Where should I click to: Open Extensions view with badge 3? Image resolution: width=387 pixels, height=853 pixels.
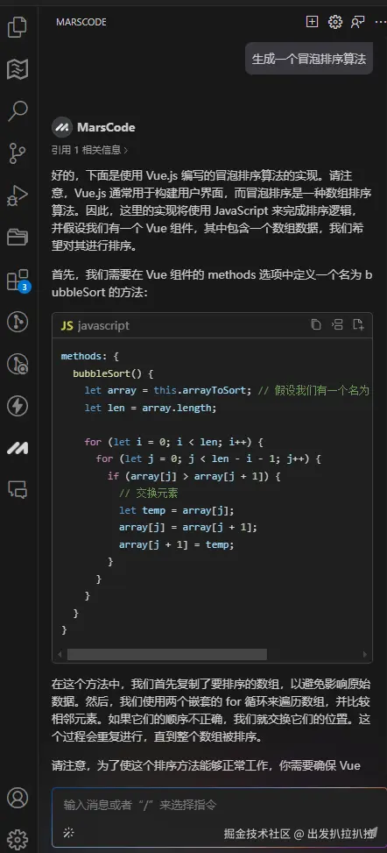[x=18, y=280]
